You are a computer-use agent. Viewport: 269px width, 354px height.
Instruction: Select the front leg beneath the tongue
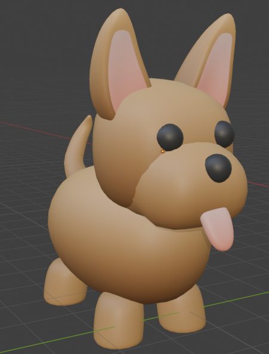[181, 310]
